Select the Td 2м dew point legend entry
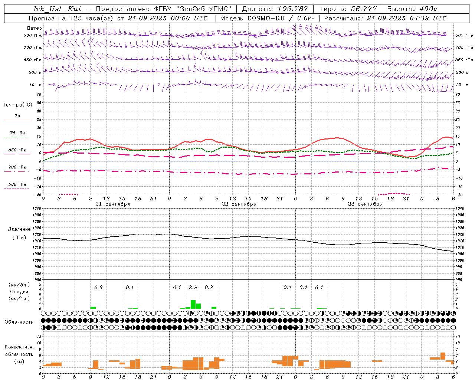475x380 pixels. 17,133
